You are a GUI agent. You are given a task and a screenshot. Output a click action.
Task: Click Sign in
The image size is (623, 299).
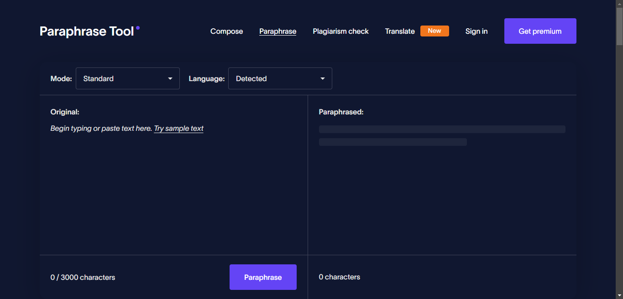(x=476, y=31)
